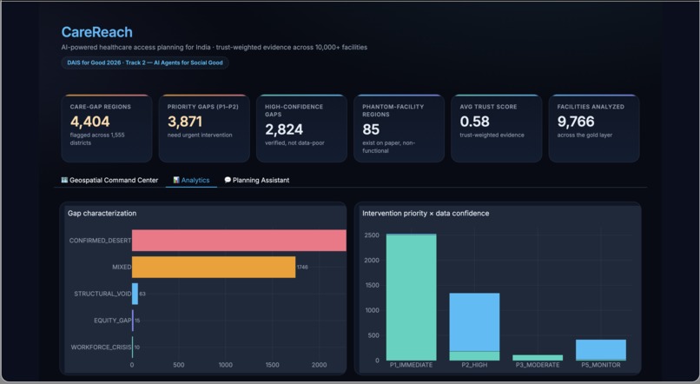Click the 'Intervention priority × data confidence' title
700x384 pixels.
[x=426, y=214]
